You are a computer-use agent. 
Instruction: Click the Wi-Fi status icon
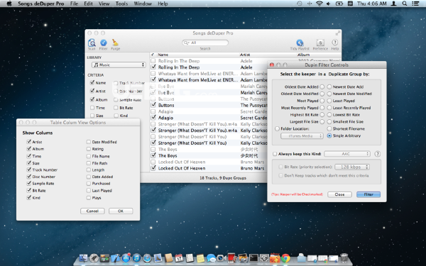pyautogui.click(x=319, y=4)
